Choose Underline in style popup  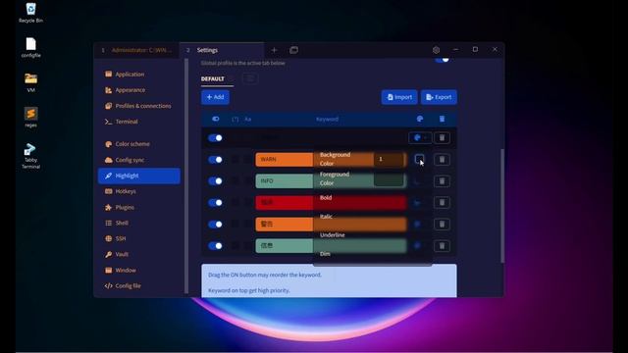pos(333,235)
